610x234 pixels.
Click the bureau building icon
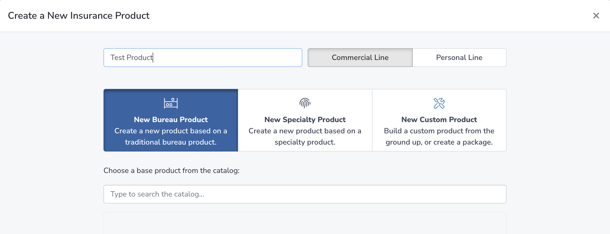(171, 103)
